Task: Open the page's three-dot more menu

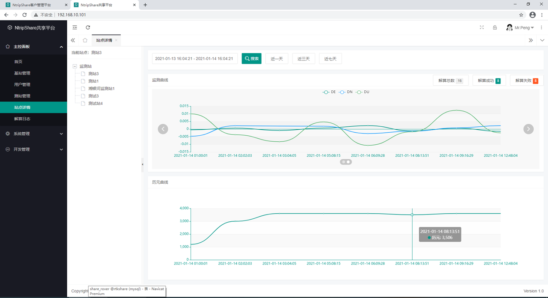Action: (x=542, y=27)
